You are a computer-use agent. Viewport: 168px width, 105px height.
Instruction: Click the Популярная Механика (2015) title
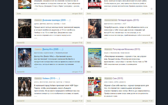tap(126, 49)
